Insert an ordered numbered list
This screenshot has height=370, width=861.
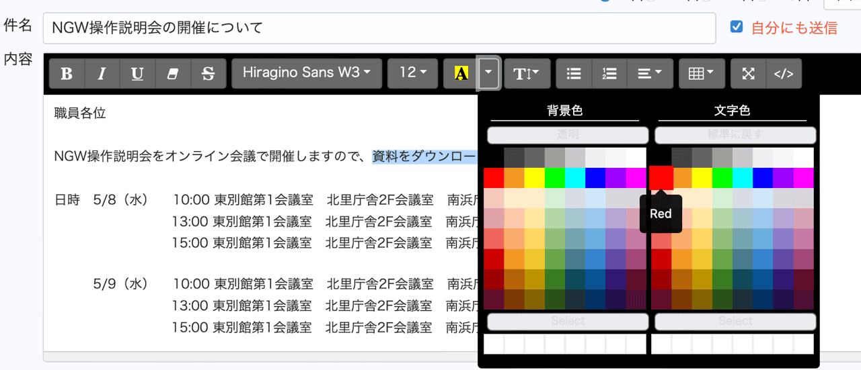point(609,74)
